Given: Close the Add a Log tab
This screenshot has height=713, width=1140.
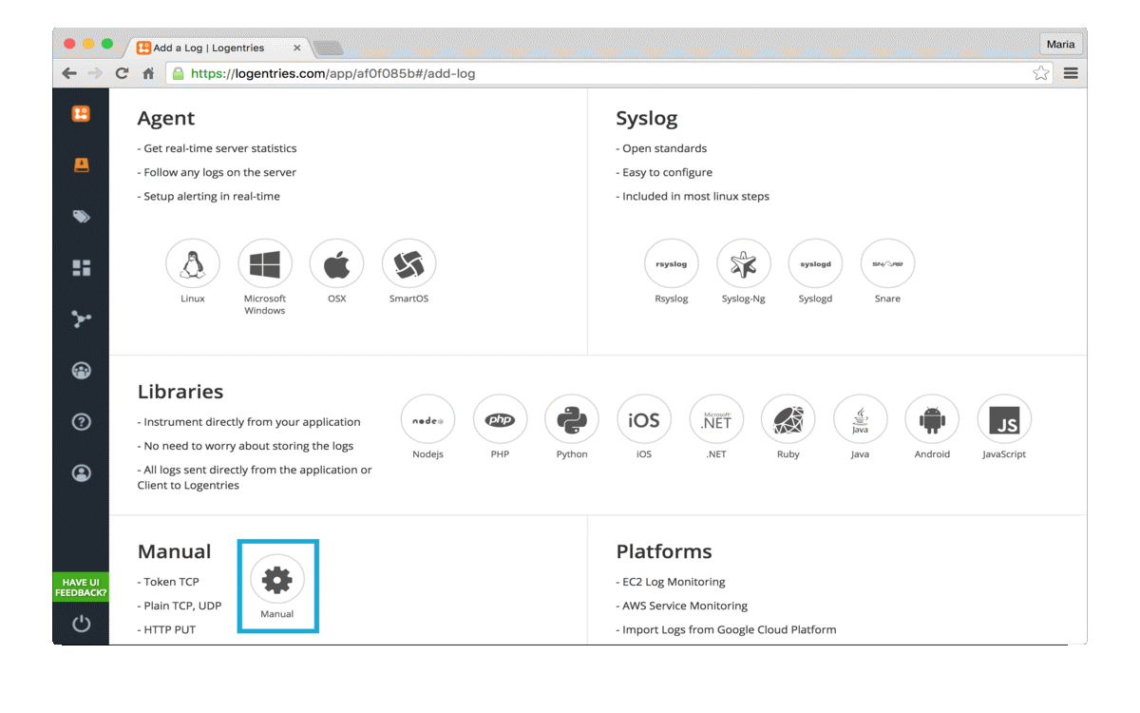Looking at the screenshot, I should (x=297, y=48).
